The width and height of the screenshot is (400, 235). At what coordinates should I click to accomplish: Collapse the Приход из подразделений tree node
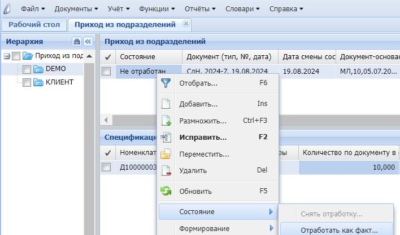click(7, 56)
